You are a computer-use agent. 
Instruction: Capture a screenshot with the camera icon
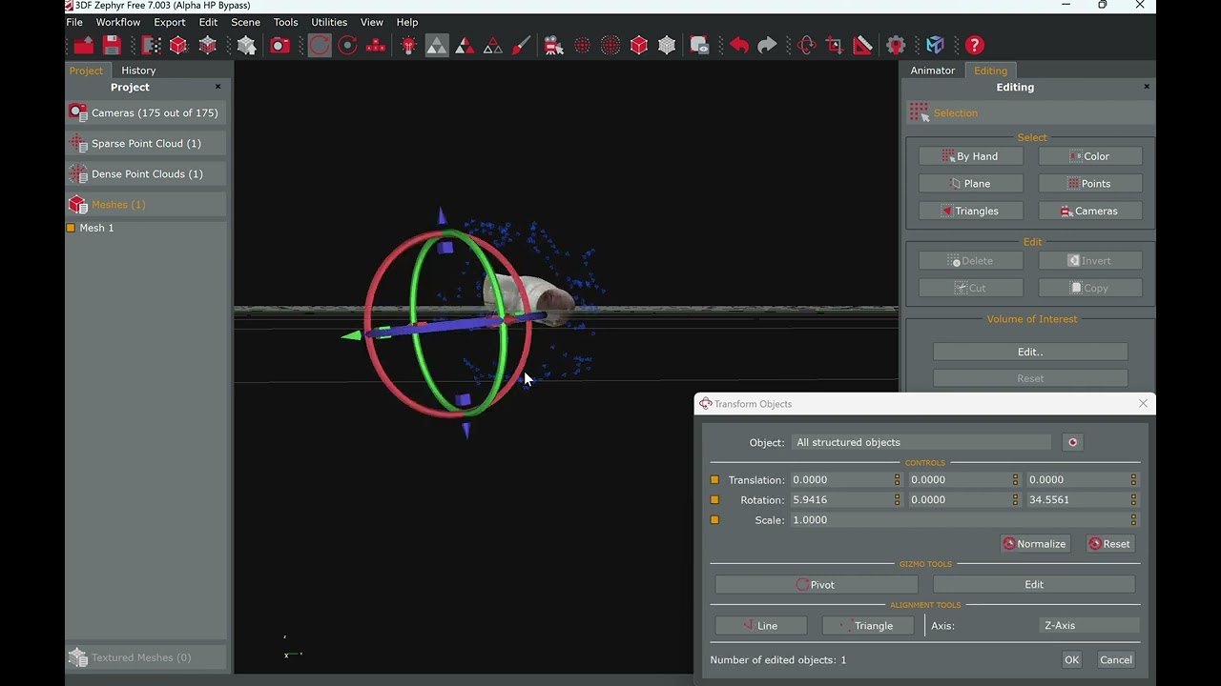(x=279, y=45)
